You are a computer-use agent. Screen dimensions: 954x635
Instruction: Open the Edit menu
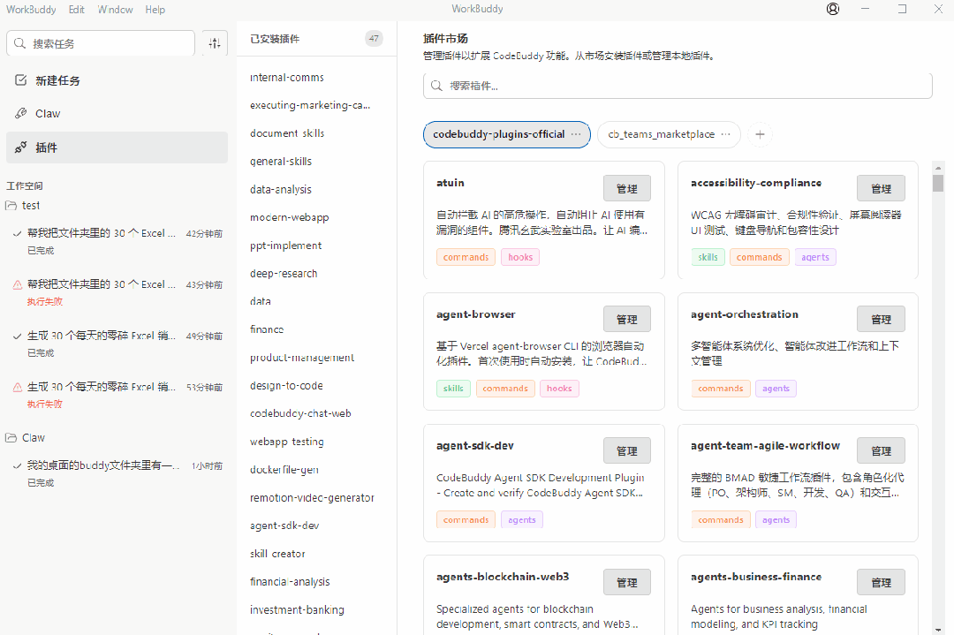pyautogui.click(x=77, y=10)
